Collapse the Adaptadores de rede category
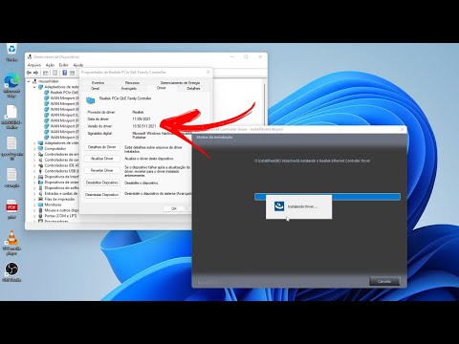The image size is (459, 344). [34, 87]
